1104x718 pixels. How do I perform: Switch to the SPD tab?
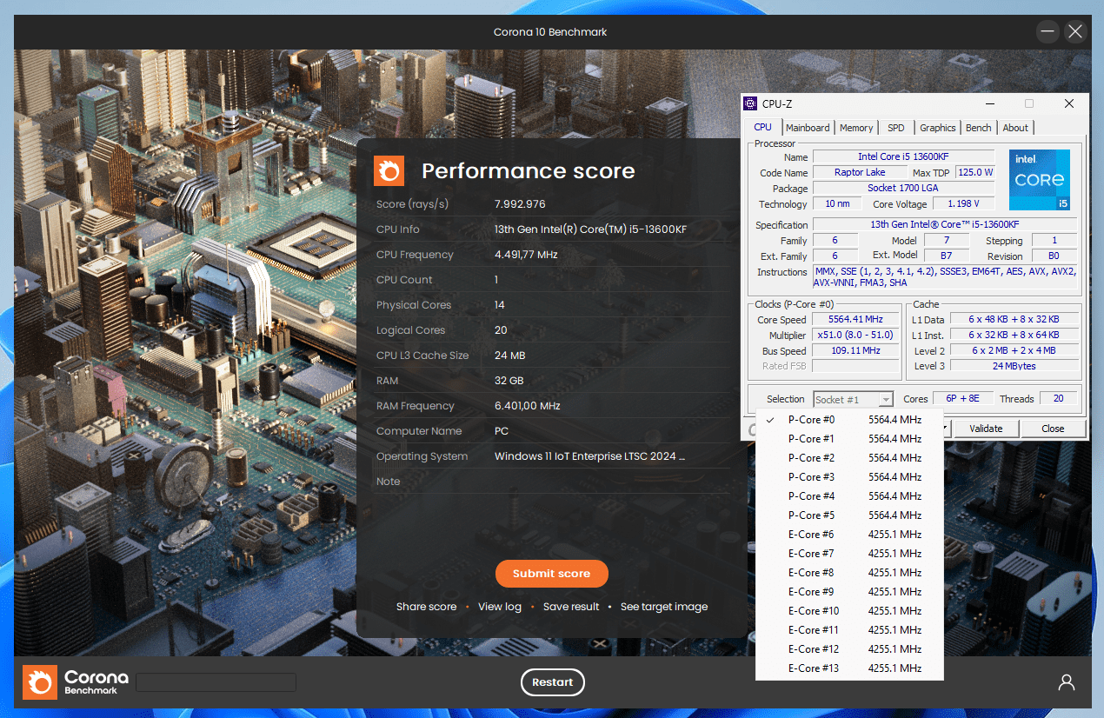[895, 128]
